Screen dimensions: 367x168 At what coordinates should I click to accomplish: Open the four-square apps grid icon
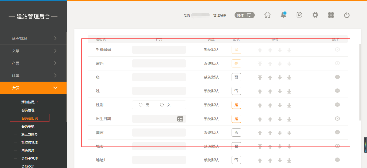331,15
